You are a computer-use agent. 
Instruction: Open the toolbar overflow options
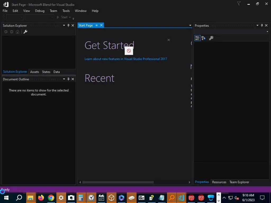coord(73,18)
